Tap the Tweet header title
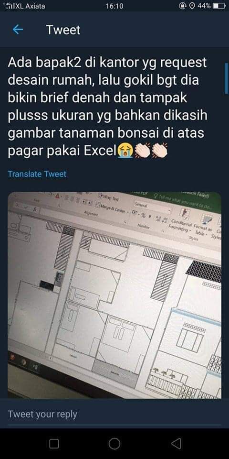The height and width of the screenshot is (459, 229). (63, 30)
